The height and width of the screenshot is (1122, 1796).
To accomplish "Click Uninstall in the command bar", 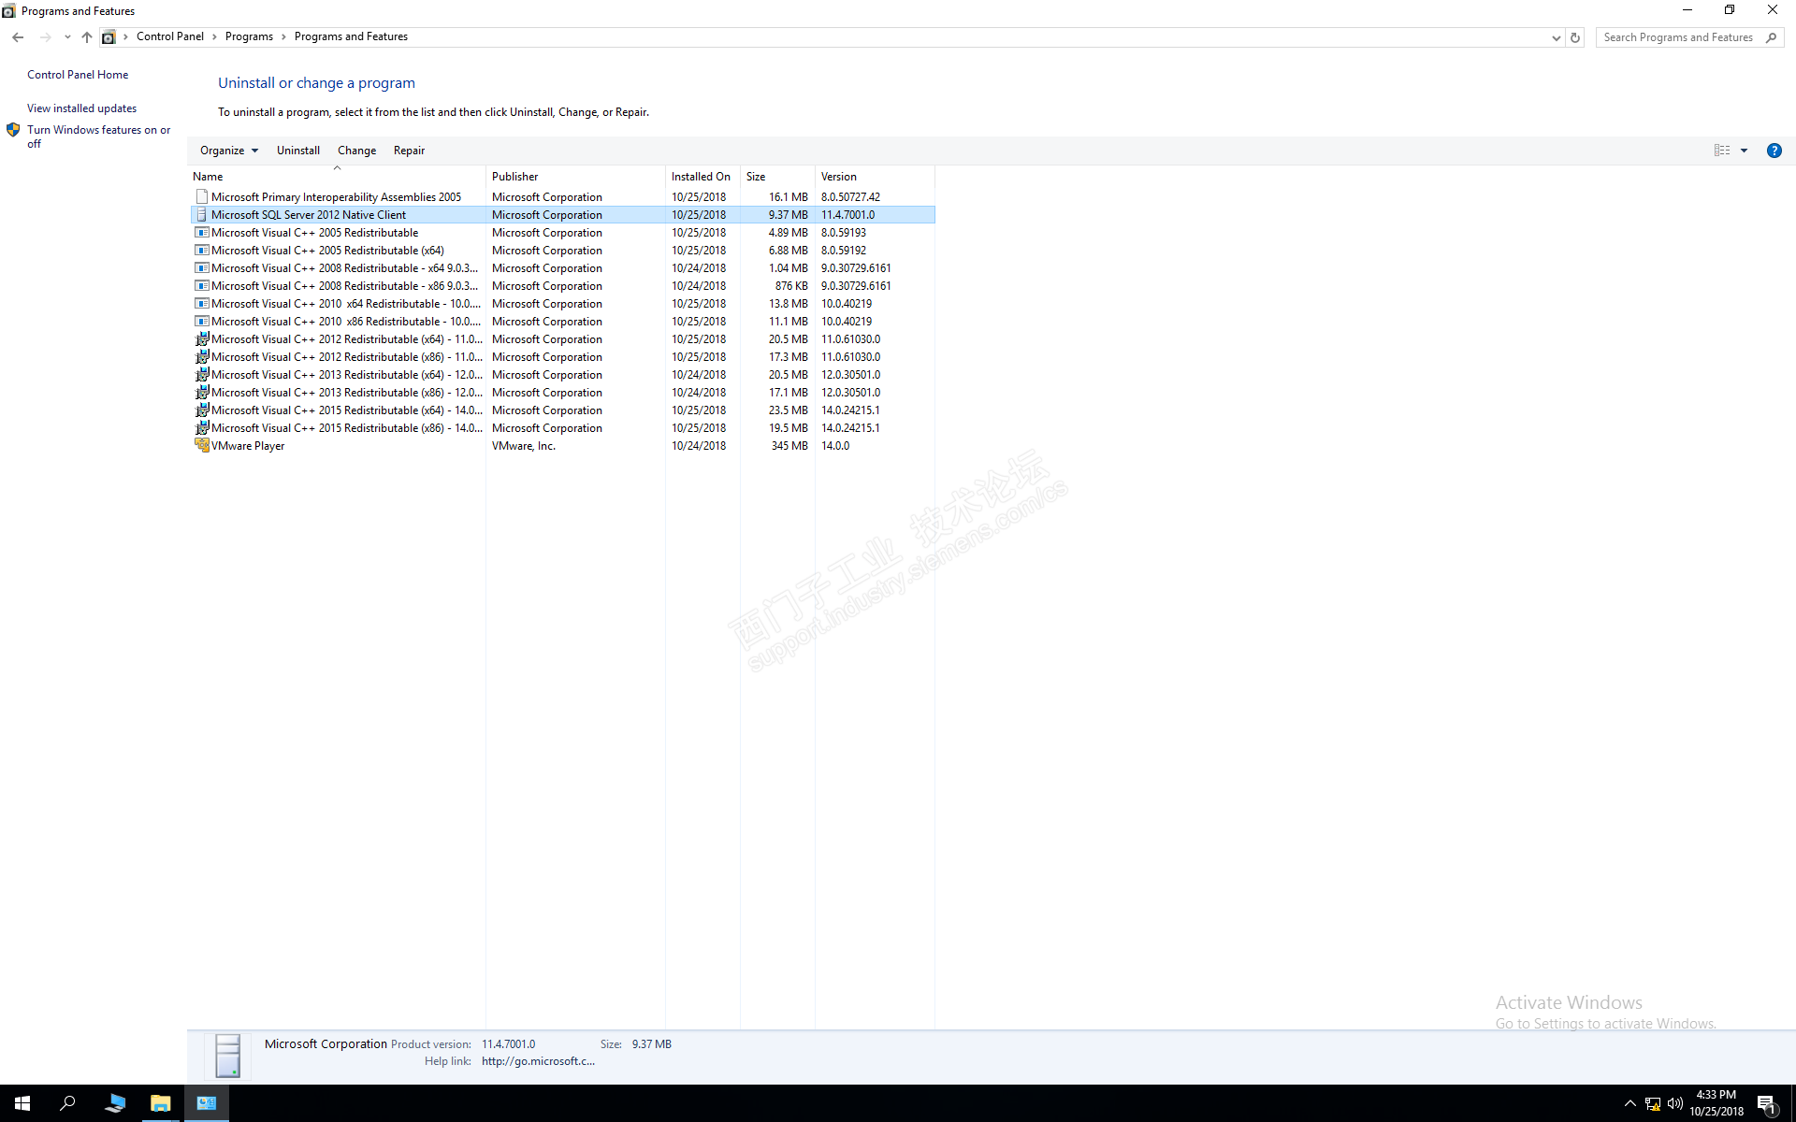I will tap(297, 151).
